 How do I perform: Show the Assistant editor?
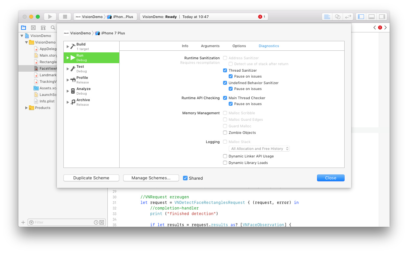pyautogui.click(x=337, y=17)
